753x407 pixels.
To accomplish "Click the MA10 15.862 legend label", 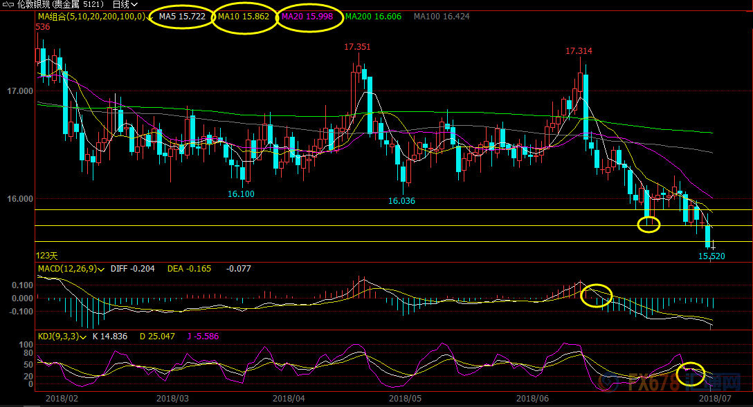I will tap(243, 16).
